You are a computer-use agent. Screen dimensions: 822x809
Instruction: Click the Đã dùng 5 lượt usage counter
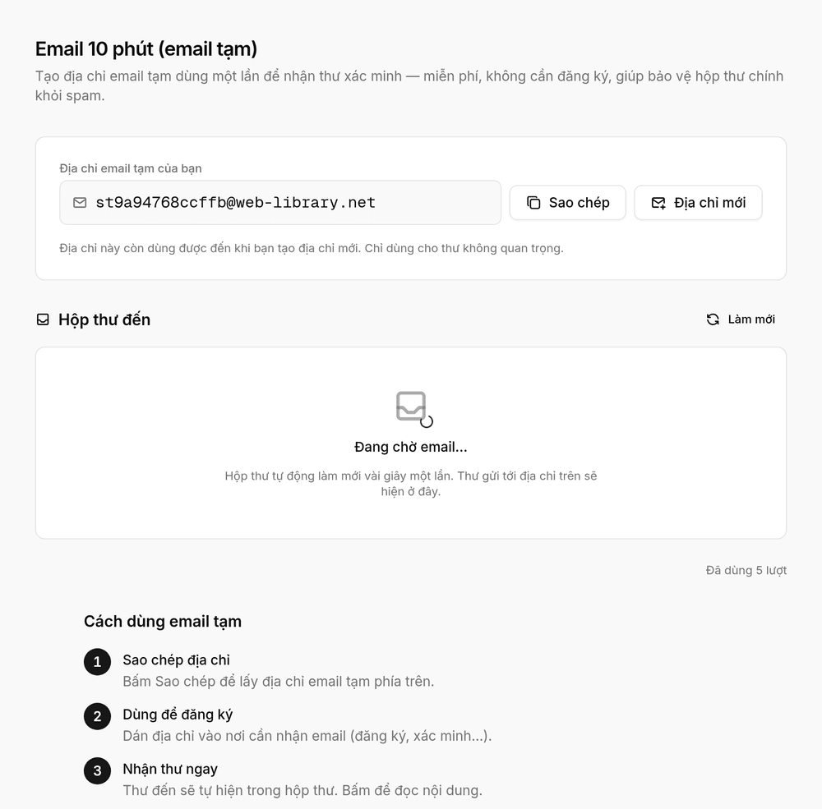click(746, 570)
